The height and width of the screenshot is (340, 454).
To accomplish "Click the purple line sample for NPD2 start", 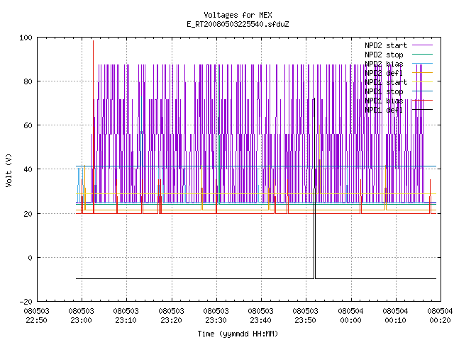I will click(x=423, y=45).
